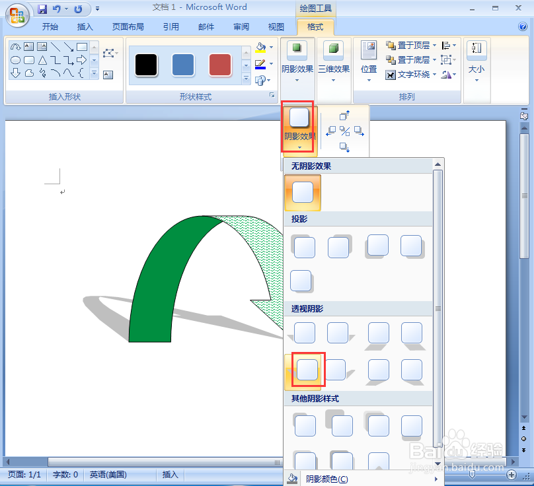
Task: Click the shape outline pen icon
Action: pos(260,64)
